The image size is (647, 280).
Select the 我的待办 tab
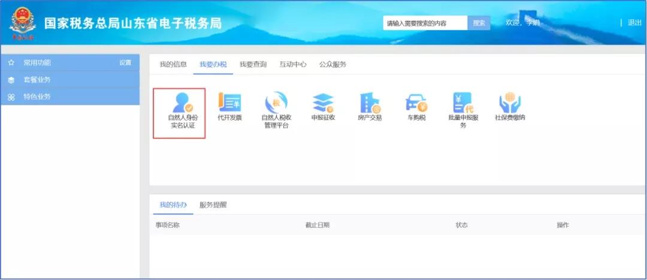173,205
